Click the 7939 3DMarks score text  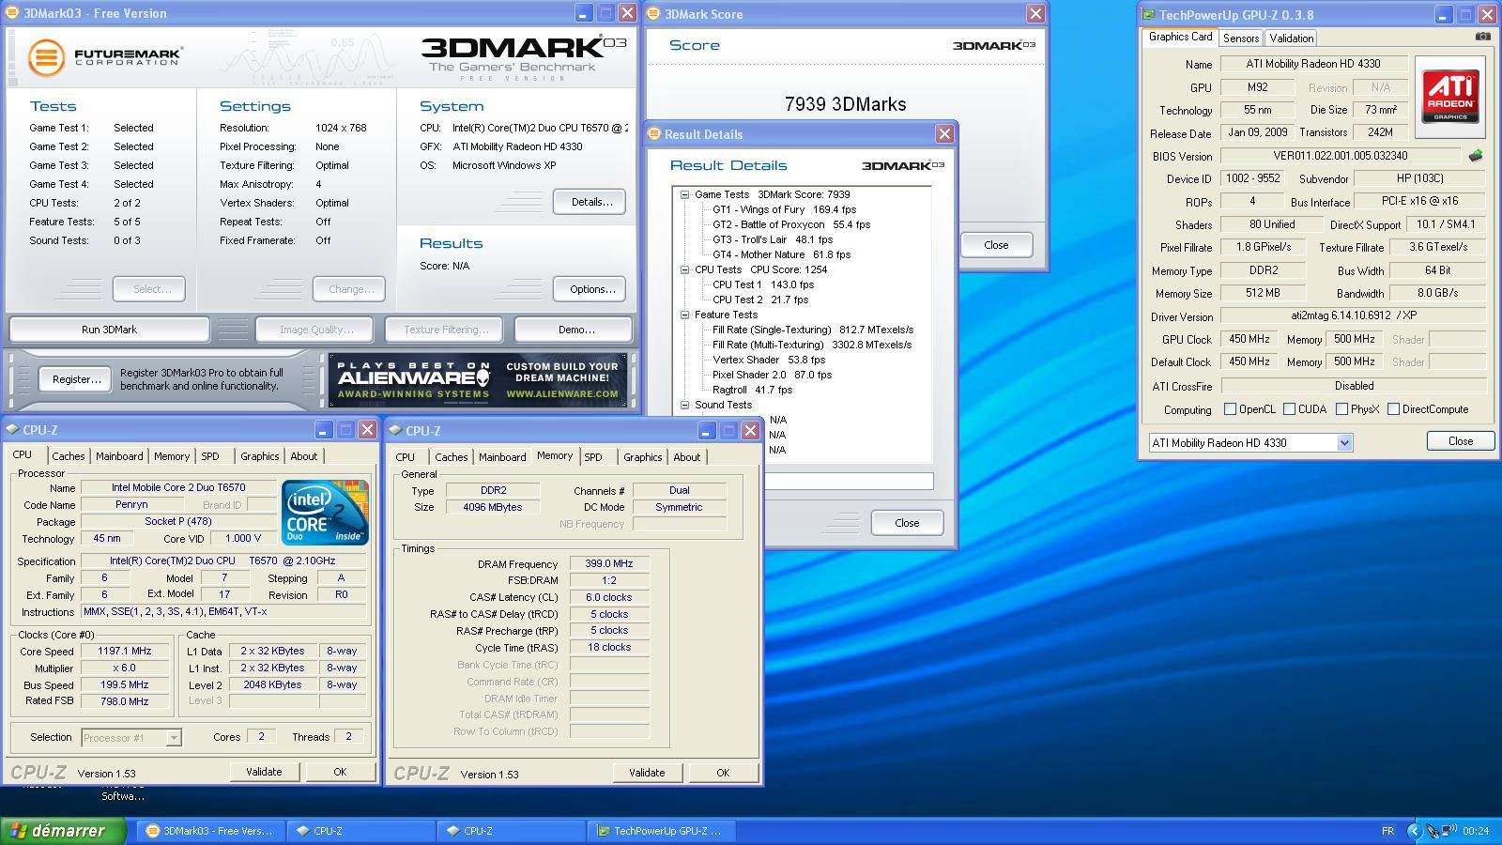tap(845, 104)
